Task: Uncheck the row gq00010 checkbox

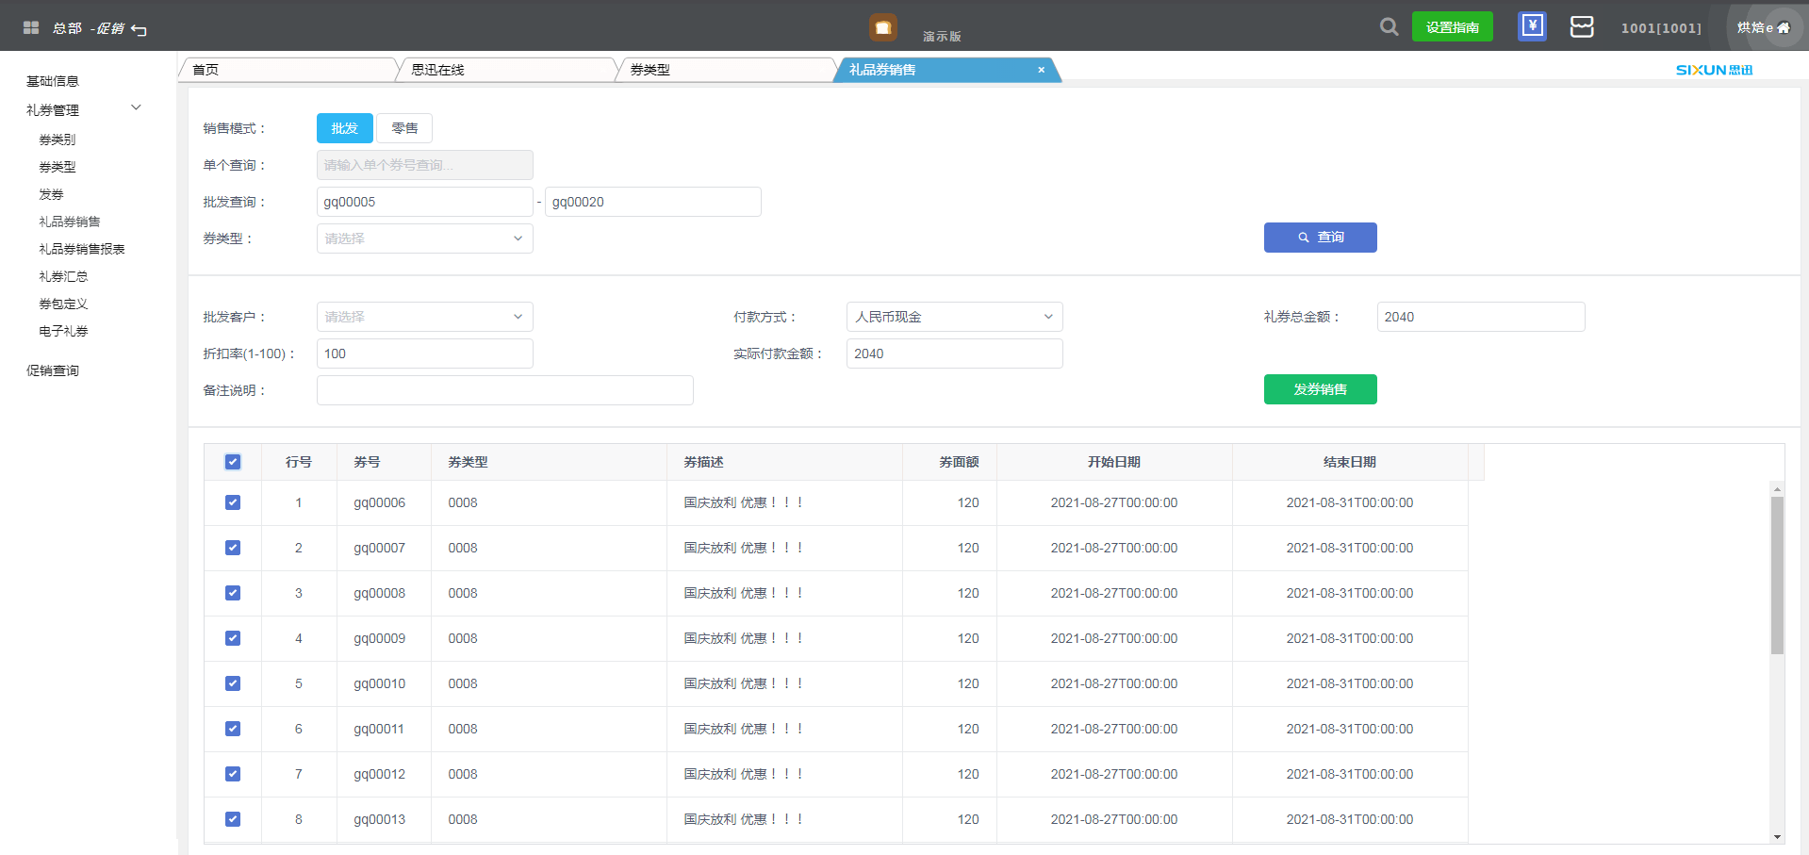Action: point(233,683)
